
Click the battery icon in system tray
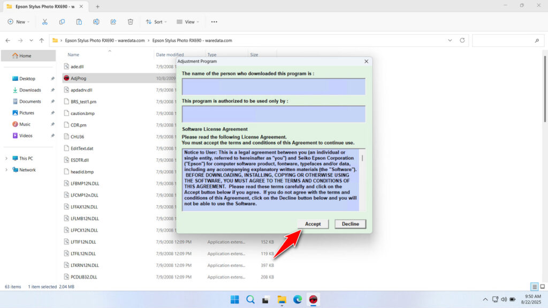(512, 299)
